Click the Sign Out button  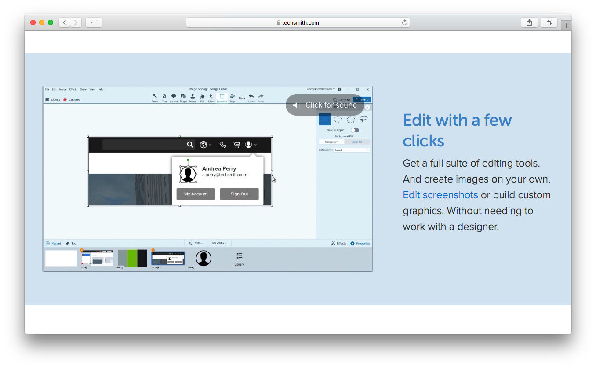pos(239,194)
